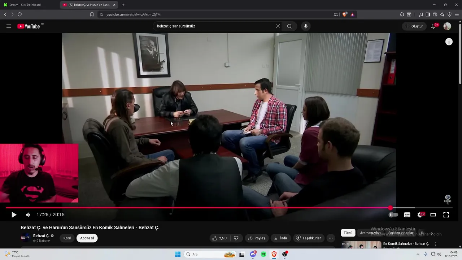Open the Behzat Ç. channel avatar
This screenshot has height=260, width=462.
(26, 238)
